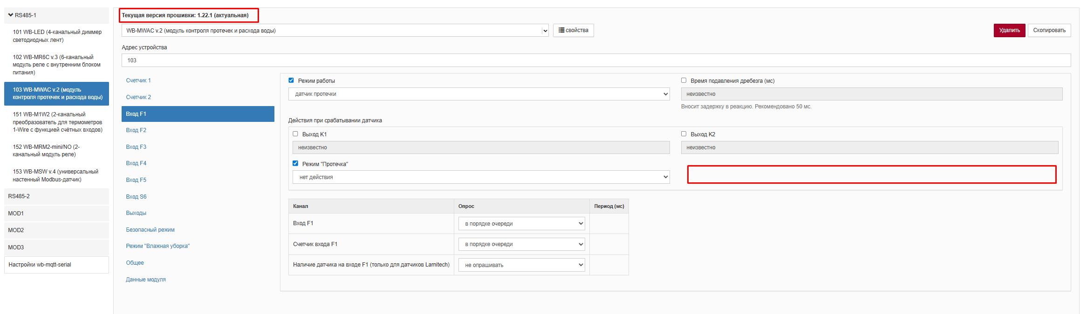Select device 101 WB-LED in sidebar

[x=57, y=36]
